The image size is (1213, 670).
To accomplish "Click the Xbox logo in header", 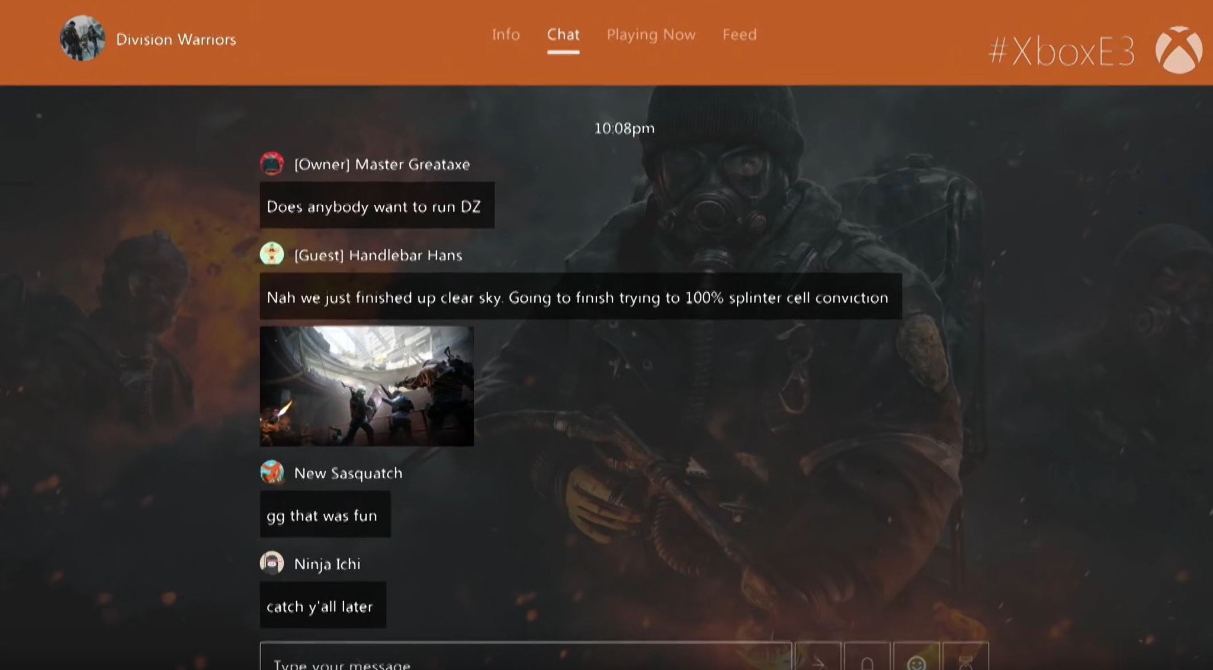I will [x=1179, y=50].
